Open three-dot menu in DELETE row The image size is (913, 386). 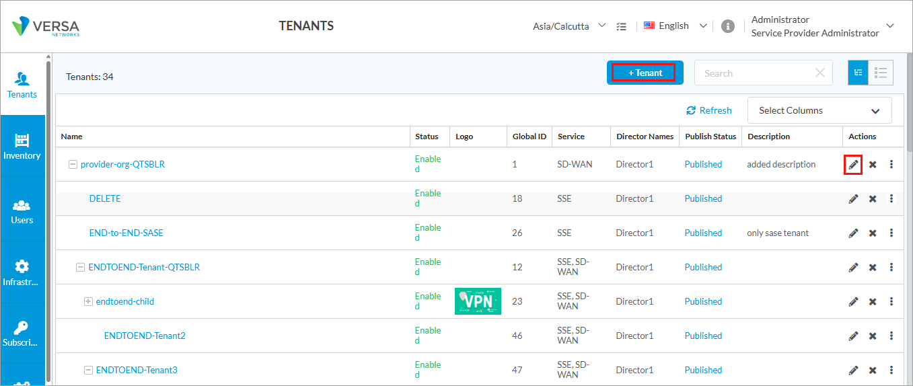pyautogui.click(x=891, y=198)
